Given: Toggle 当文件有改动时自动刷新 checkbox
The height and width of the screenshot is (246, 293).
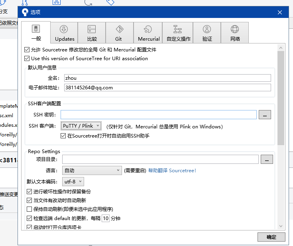Looking at the screenshot, I should point(29,201).
